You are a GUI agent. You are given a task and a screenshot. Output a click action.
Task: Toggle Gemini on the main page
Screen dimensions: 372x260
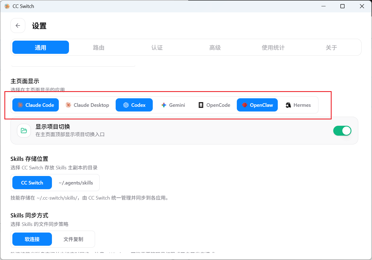173,105
